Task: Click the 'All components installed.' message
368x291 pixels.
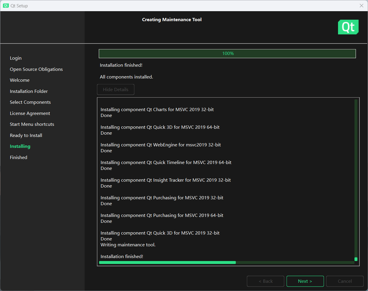Action: tap(126, 77)
